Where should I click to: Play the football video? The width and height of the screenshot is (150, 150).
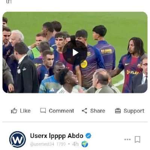75,52
